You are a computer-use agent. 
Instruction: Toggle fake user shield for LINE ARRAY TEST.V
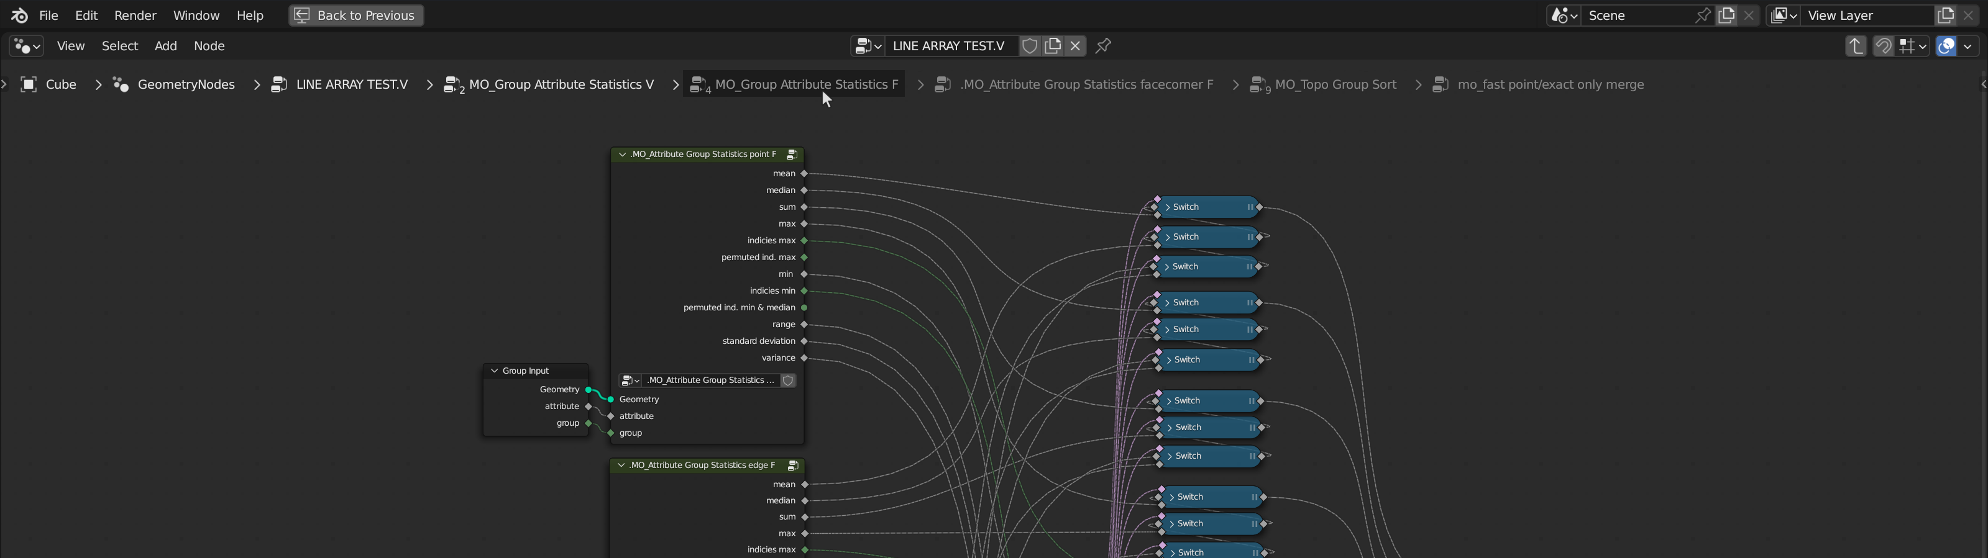(1028, 47)
